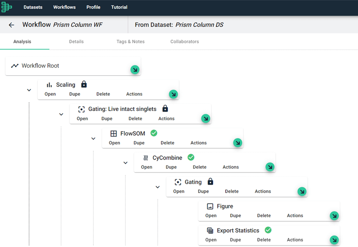Image resolution: width=358 pixels, height=247 pixels.
Task: Click the back arrow next to Workflow
Action: click(11, 25)
